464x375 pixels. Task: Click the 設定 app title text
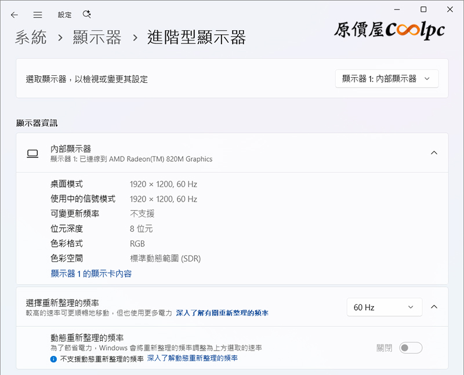65,15
